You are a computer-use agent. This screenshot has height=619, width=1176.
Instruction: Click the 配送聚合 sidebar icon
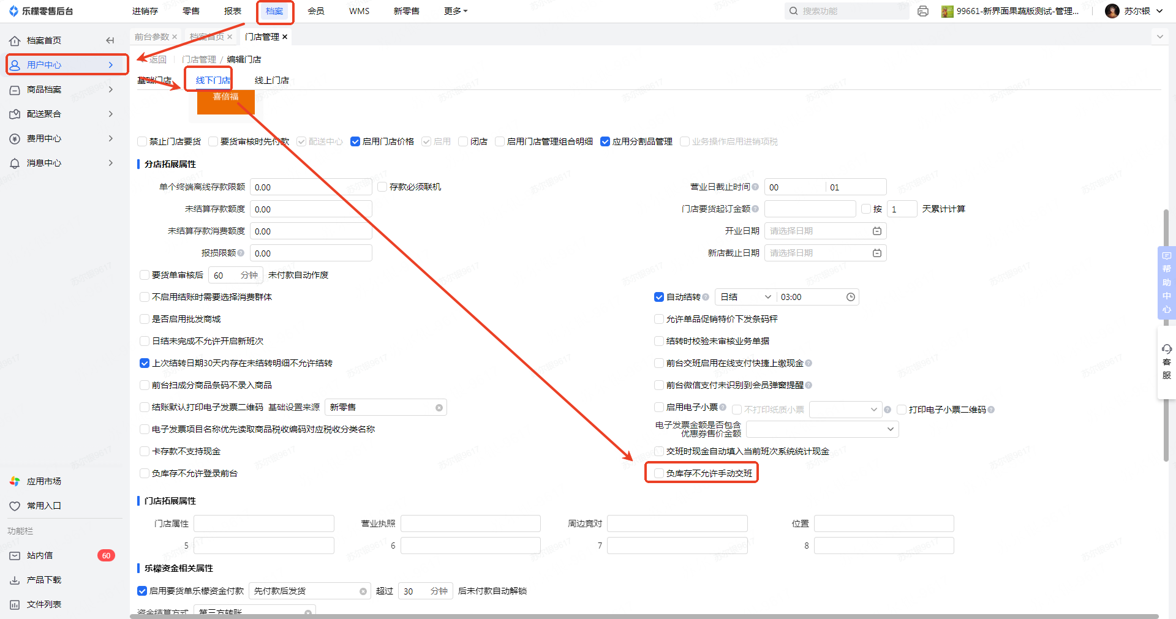click(x=15, y=114)
